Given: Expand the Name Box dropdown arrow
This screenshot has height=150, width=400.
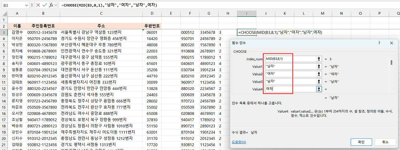Looking at the screenshot, I should pyautogui.click(x=26, y=5).
